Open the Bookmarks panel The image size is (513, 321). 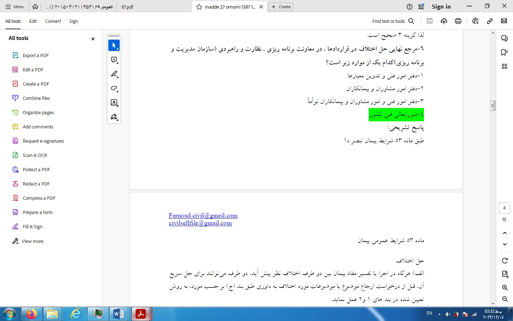click(504, 52)
